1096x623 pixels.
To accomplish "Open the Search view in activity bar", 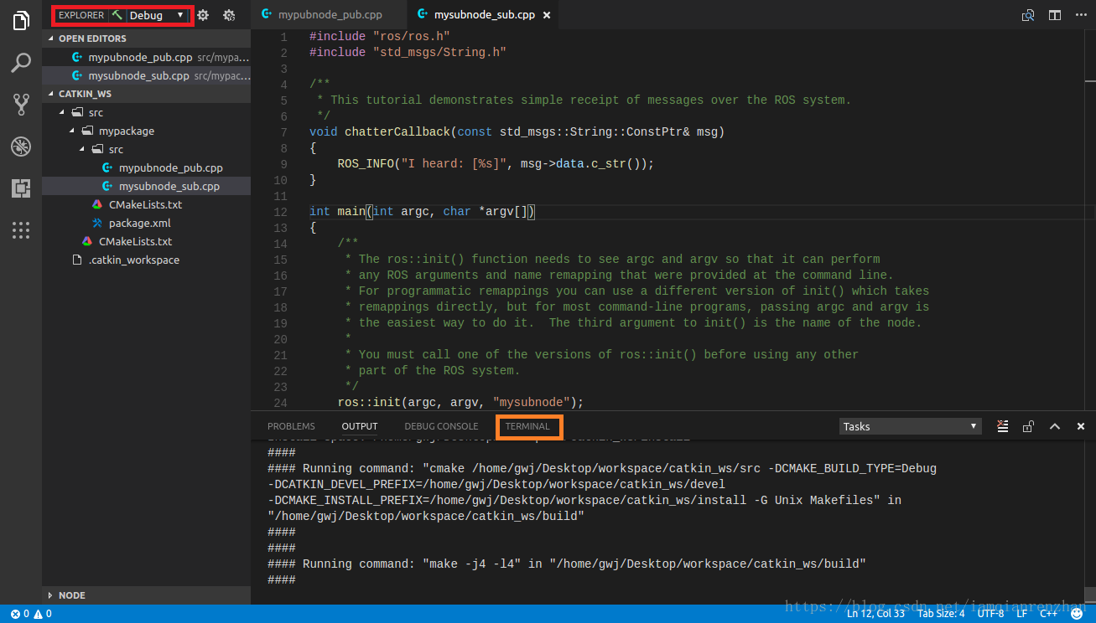I will click(21, 63).
